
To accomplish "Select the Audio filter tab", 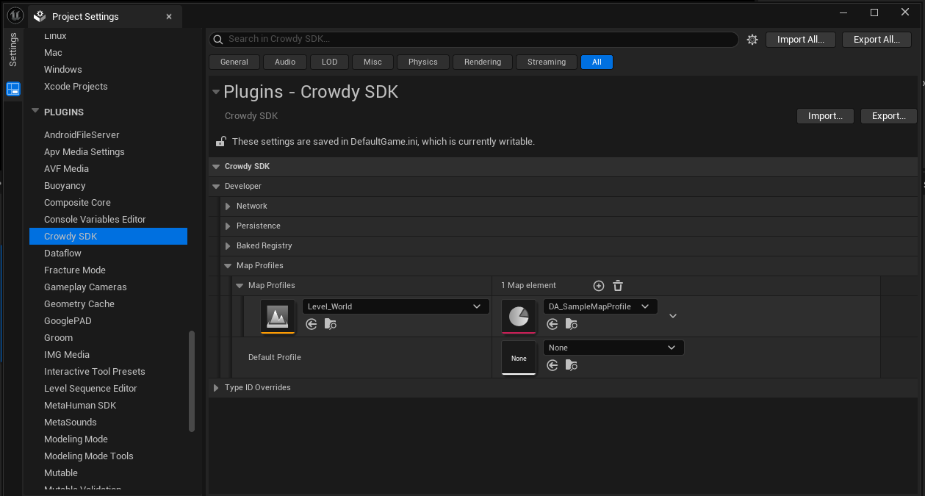I will coord(285,62).
